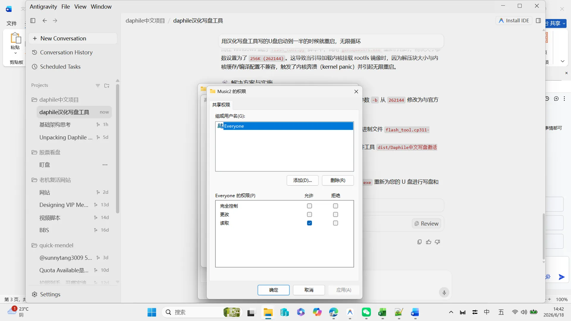Deny 完全控制 for Everyone
Screen dimensions: 571x321
(335, 206)
